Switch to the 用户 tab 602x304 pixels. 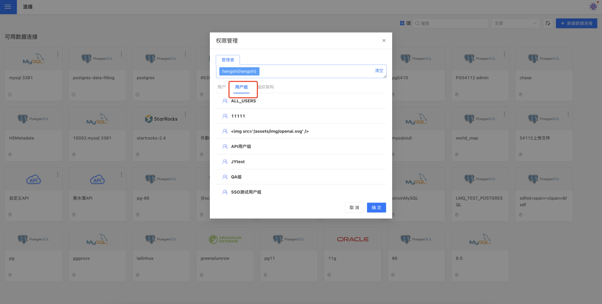point(222,87)
